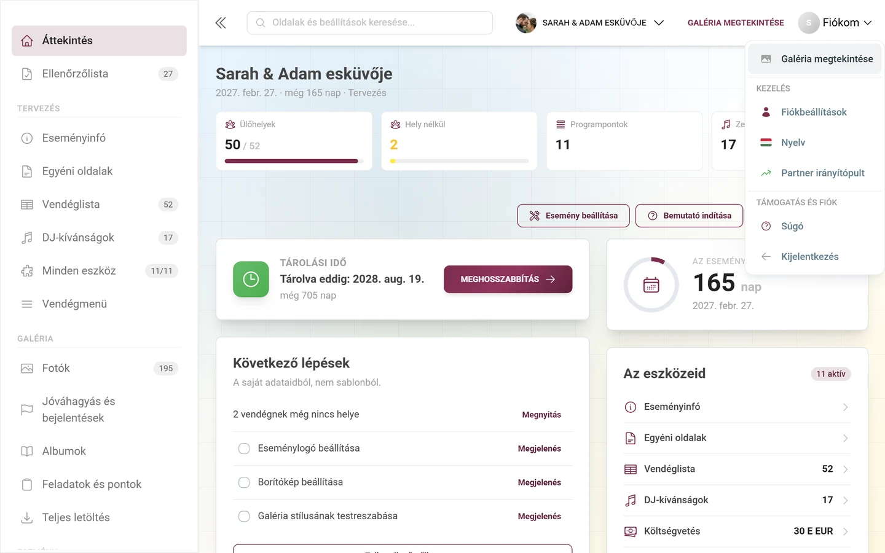Viewport: 885px width, 553px height.
Task: Click the flag icon beside Jóváhagyás és bejelentések
Action: click(27, 410)
